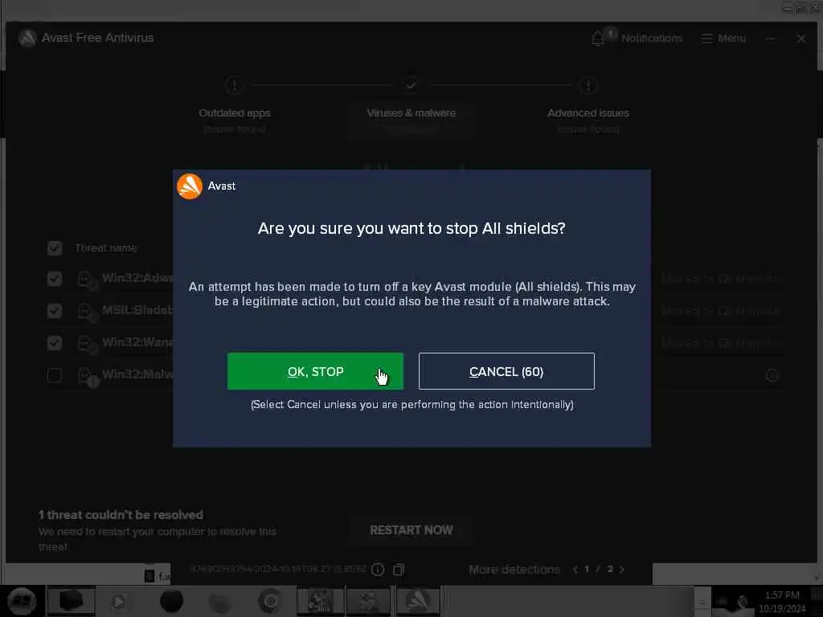Screen dimensions: 823x617
Task: Copy the detection ID with the copy icon
Action: pyautogui.click(x=399, y=570)
